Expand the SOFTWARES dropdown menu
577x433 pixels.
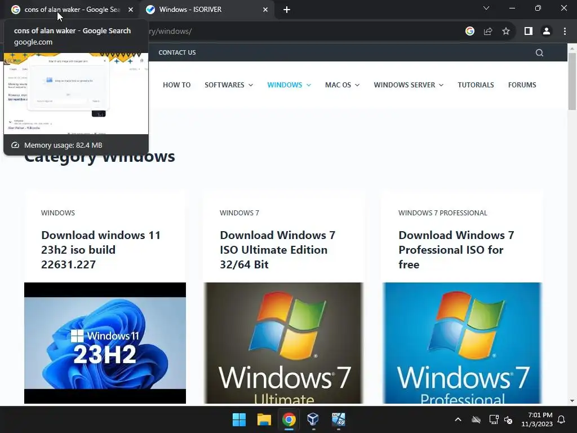(x=229, y=85)
